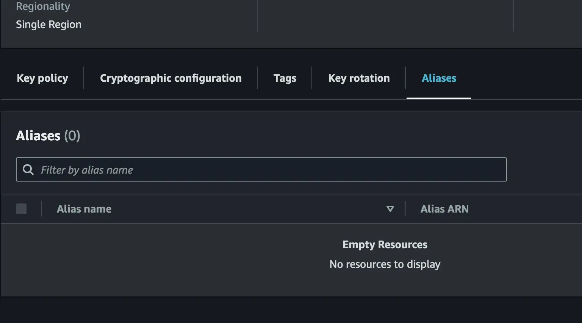Open the Tags tab

click(x=285, y=78)
